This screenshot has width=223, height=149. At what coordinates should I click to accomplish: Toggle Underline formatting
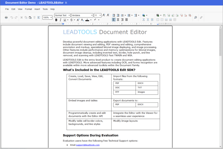(65, 20)
